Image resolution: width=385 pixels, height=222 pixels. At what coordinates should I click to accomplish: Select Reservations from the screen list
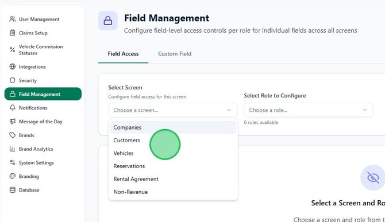click(173, 166)
